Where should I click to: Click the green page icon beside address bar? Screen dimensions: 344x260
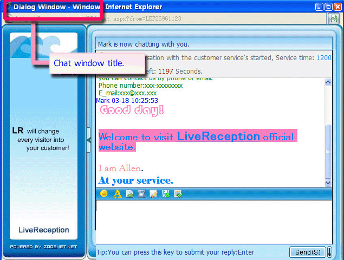click(334, 18)
